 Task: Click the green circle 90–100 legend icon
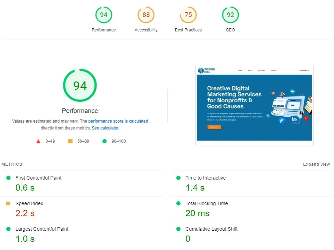click(104, 141)
